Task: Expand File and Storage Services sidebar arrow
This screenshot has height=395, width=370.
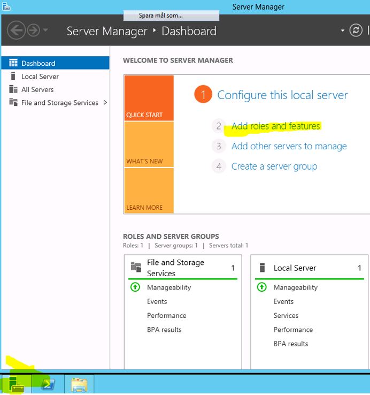Action: tap(105, 103)
